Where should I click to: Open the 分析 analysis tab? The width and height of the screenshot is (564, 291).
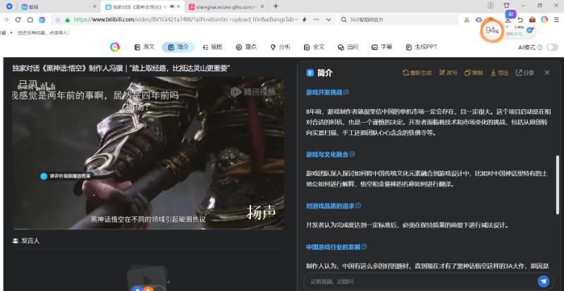pyautogui.click(x=280, y=47)
